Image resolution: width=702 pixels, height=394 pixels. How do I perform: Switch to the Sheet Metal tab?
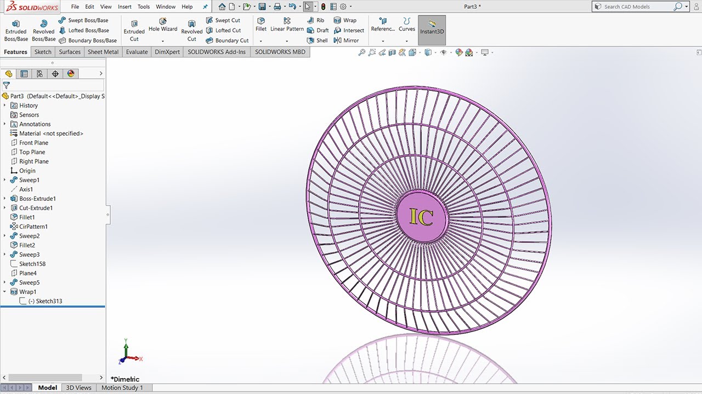103,52
